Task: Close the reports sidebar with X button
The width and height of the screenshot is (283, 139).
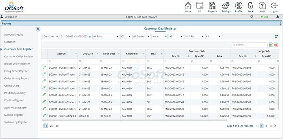Action: pyautogui.click(x=38, y=29)
